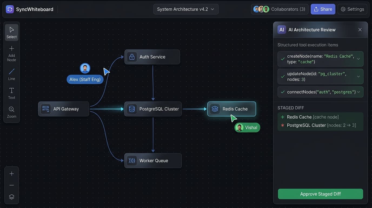Open the Collaborators (3) list

pos(280,9)
